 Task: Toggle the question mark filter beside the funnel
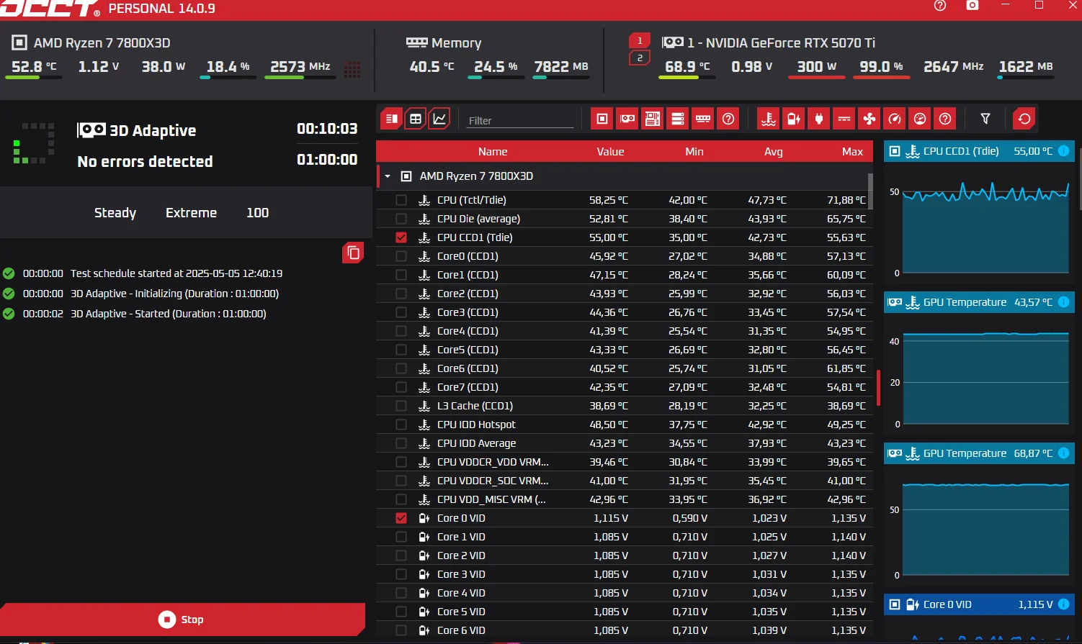coord(945,119)
